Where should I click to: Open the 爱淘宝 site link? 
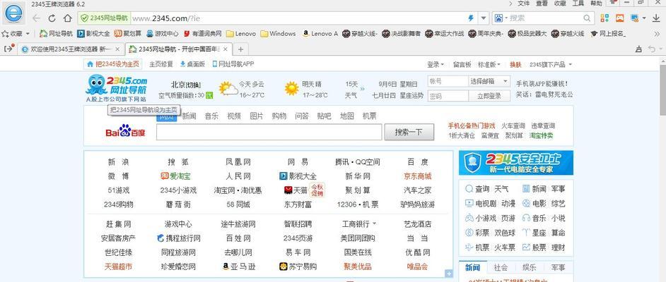click(175, 176)
